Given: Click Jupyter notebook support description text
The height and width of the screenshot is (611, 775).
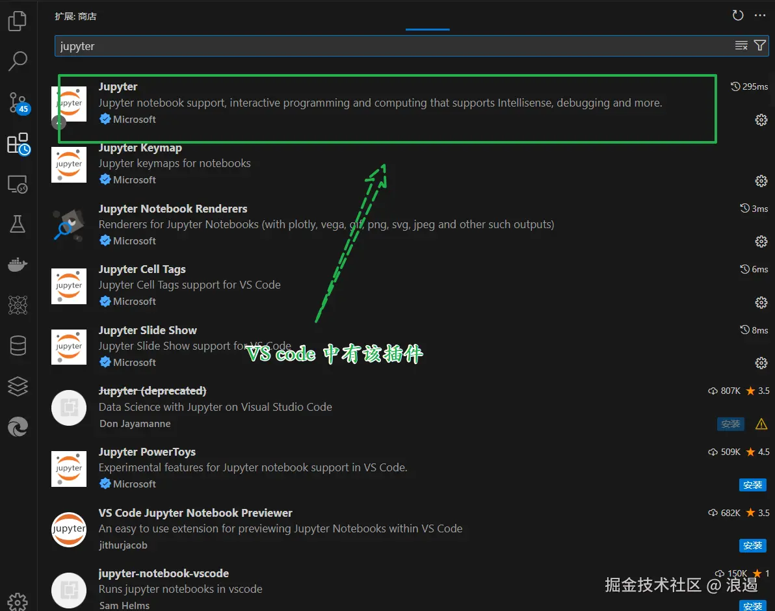Looking at the screenshot, I should tap(380, 103).
